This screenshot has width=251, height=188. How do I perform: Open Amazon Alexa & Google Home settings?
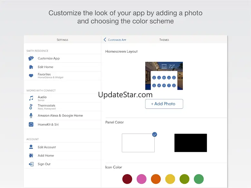(x=60, y=116)
